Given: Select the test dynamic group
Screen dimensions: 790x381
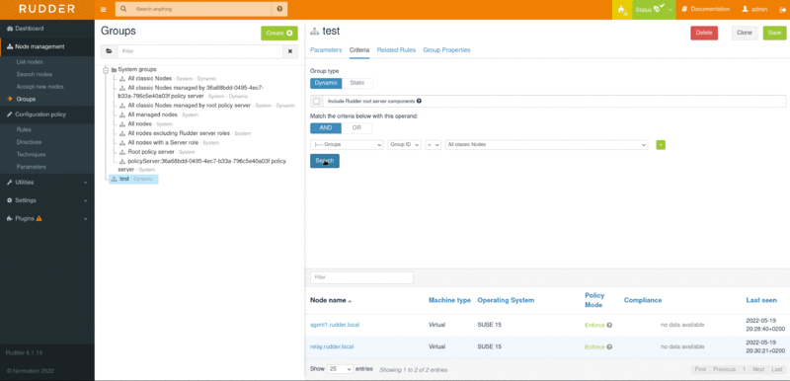Looking at the screenshot, I should coord(133,180).
